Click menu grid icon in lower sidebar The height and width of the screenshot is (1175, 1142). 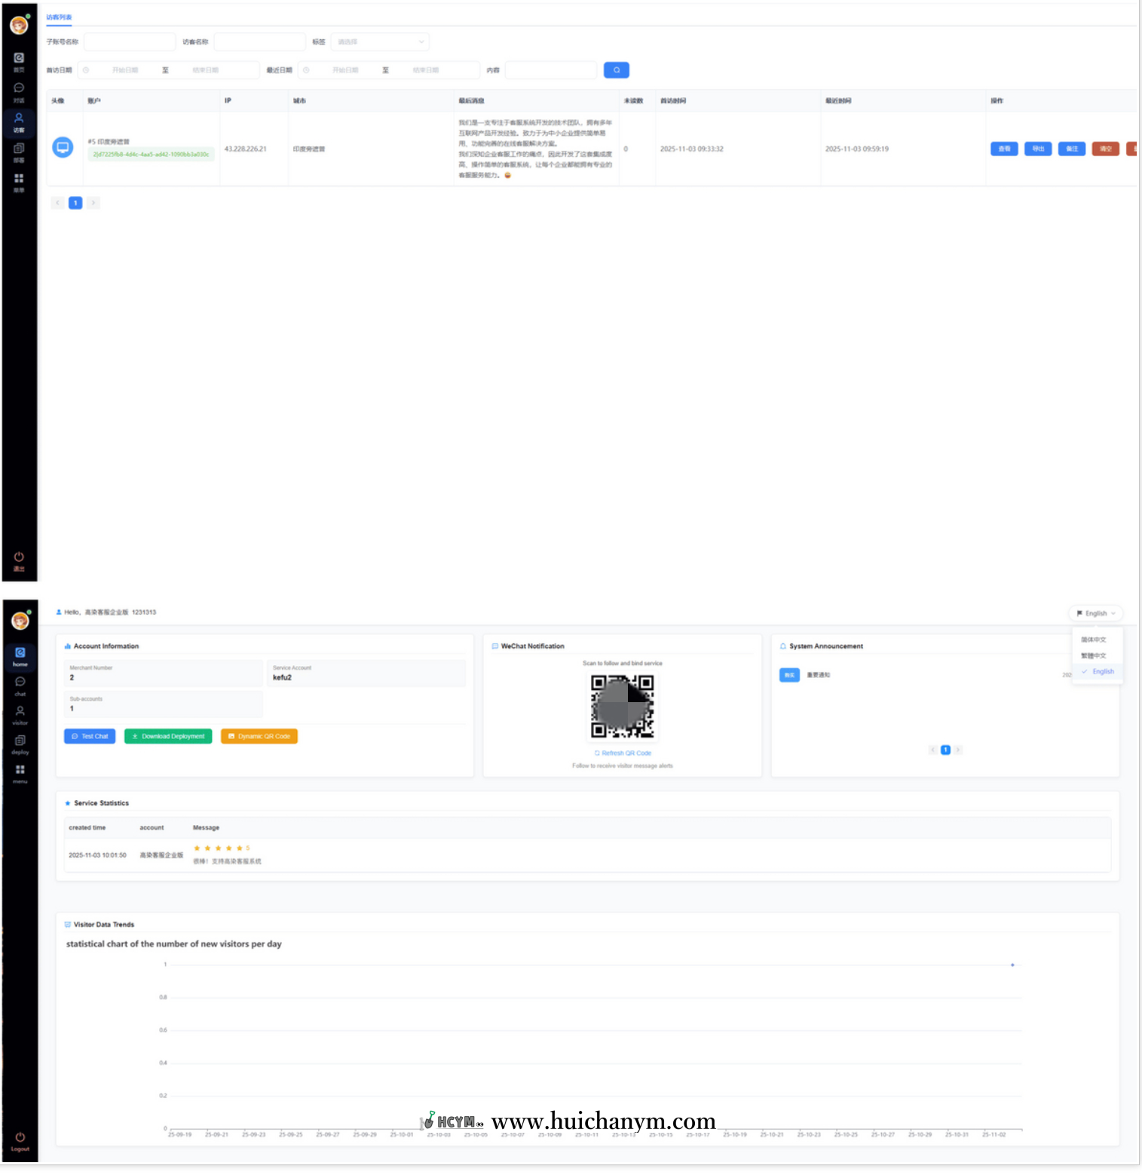20,773
